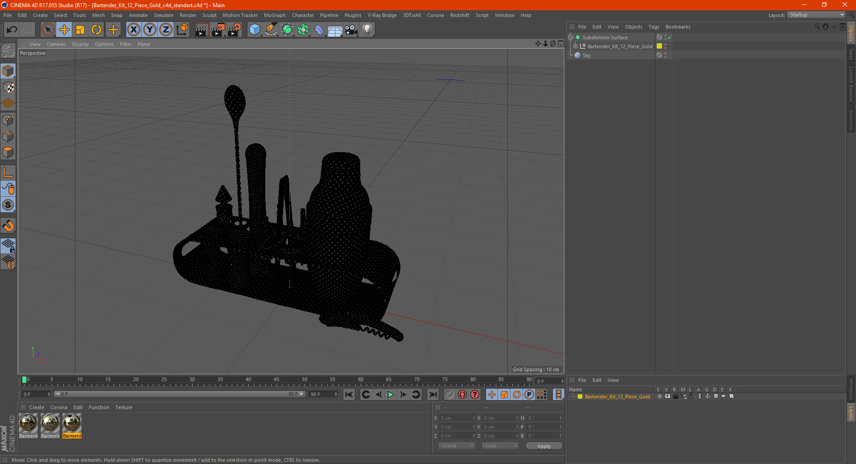Switch to Points mode
856x464 pixels.
8,120
